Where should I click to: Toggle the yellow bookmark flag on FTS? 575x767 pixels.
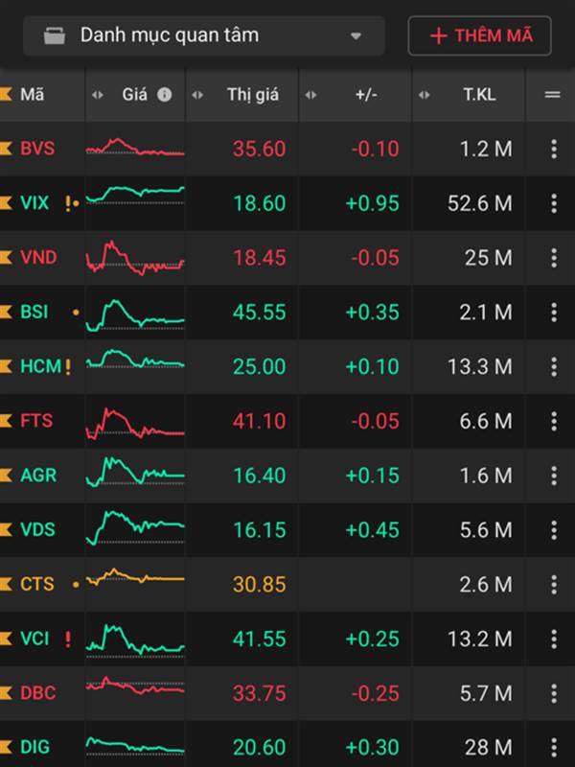(6, 421)
